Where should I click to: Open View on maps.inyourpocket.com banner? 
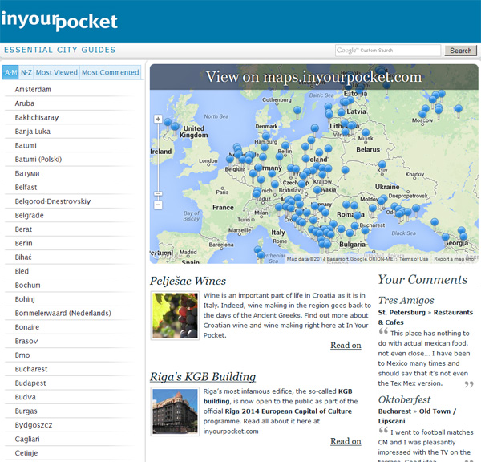(313, 77)
